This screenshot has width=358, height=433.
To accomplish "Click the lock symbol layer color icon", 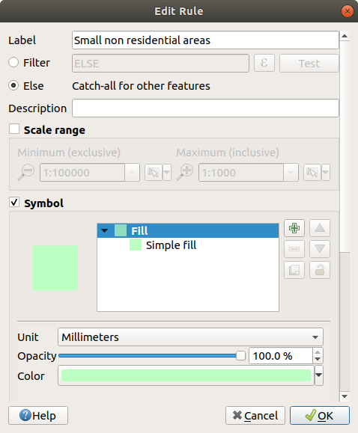I will pos(320,270).
